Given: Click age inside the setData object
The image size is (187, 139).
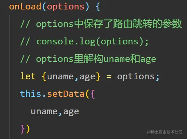Looking at the screenshot, I should pos(71,112).
